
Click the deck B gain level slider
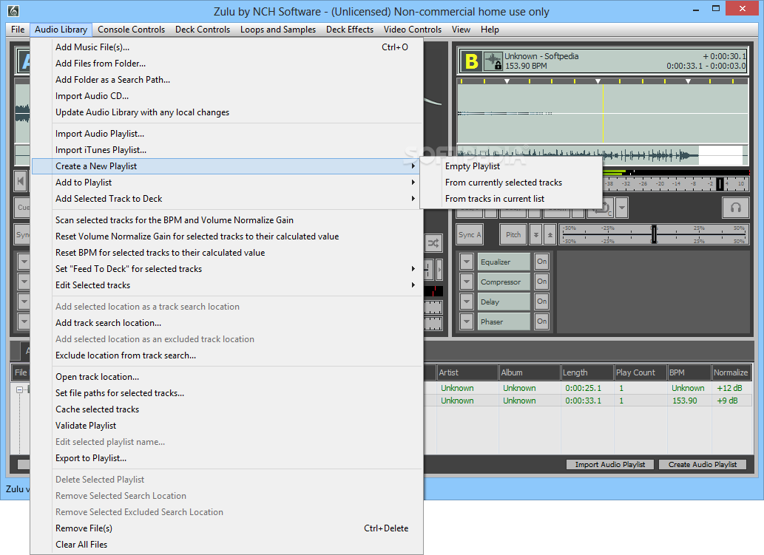coord(720,184)
